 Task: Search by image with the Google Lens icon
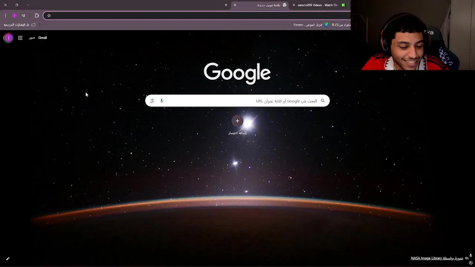tap(152, 101)
